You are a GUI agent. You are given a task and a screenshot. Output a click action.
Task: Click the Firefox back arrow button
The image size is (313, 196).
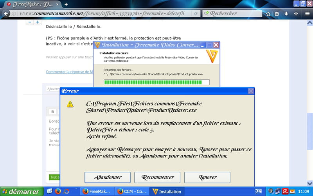[6, 14]
